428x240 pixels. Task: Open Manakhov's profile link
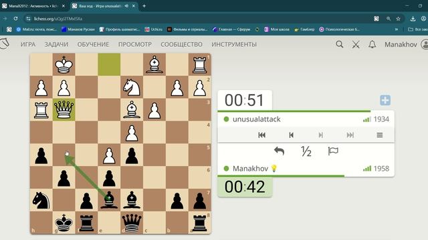[x=250, y=169]
